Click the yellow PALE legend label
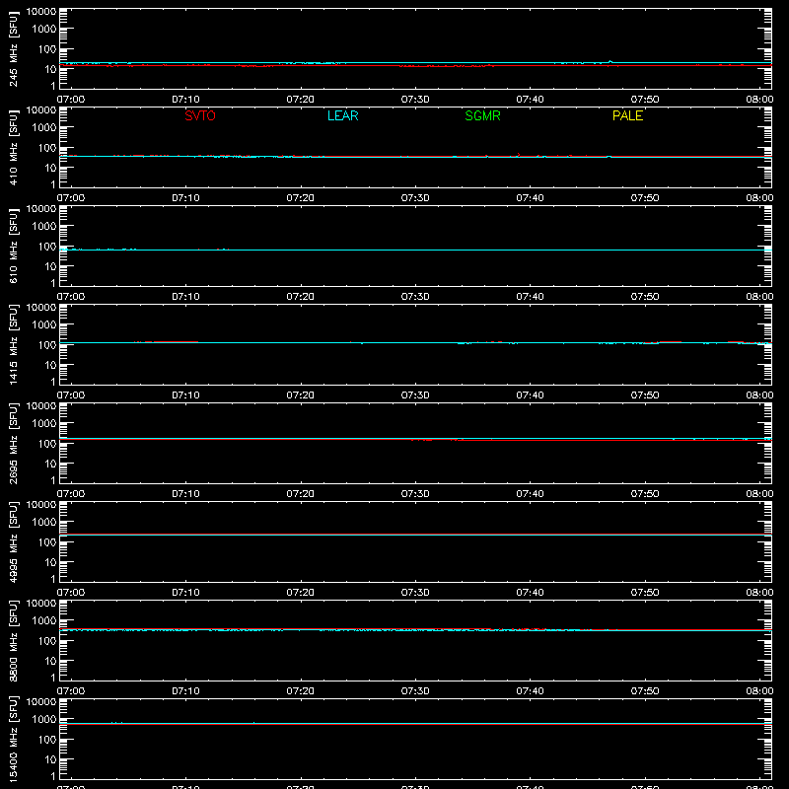The height and width of the screenshot is (789, 789). (627, 115)
